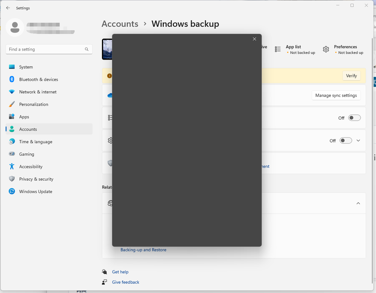The height and width of the screenshot is (293, 376).
Task: Open the Give feedback link
Action: (x=125, y=282)
